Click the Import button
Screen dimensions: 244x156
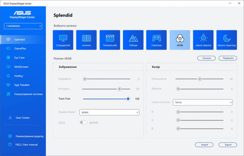(x=204, y=145)
